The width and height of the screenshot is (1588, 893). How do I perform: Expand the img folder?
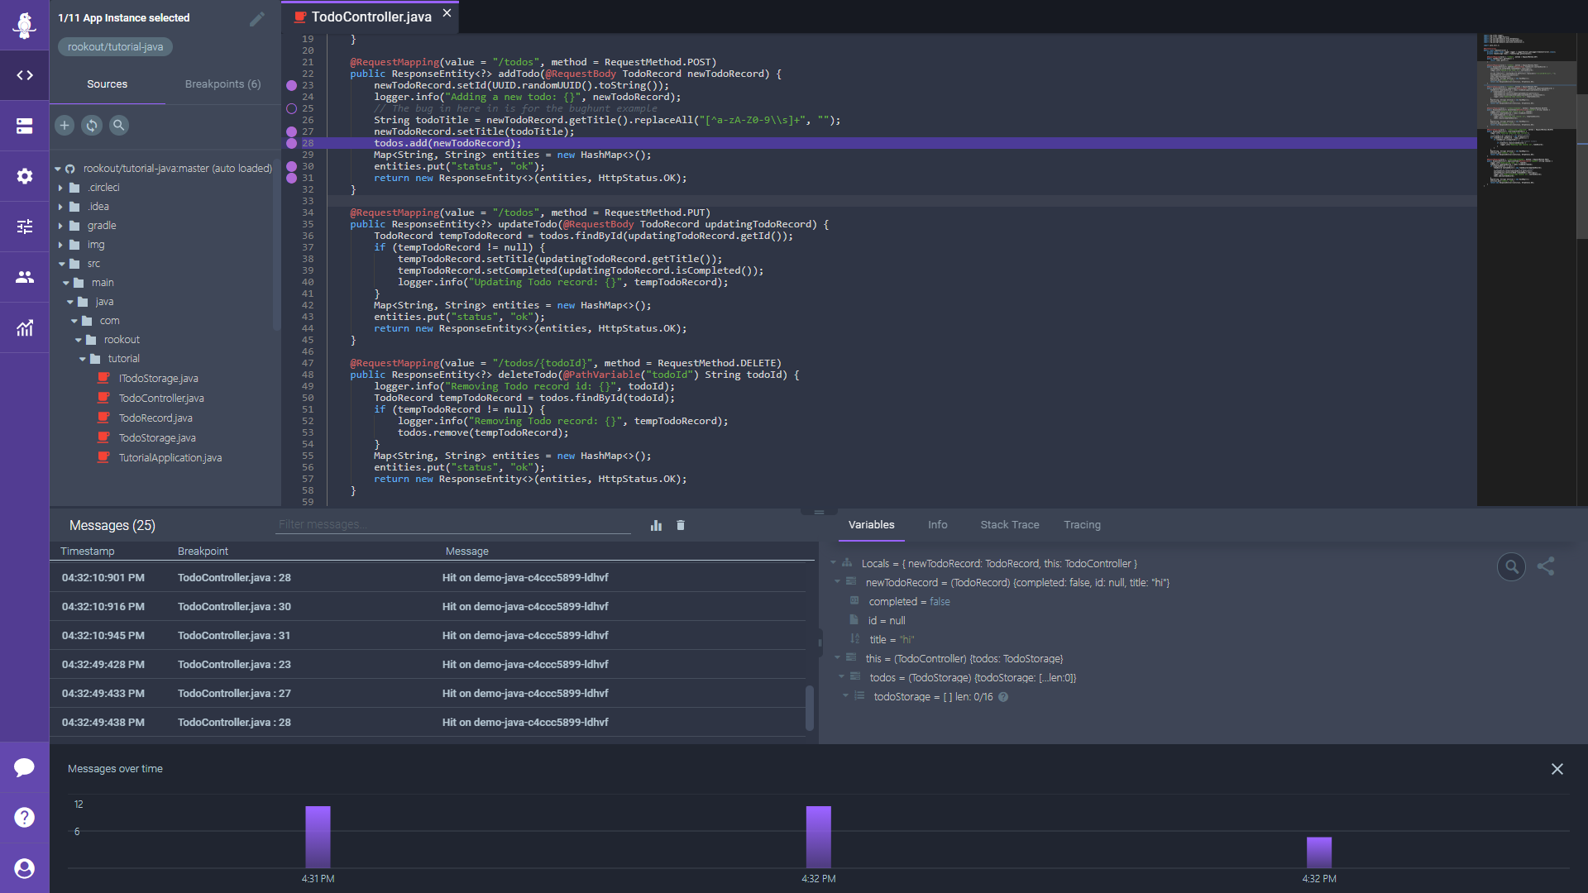[60, 245]
